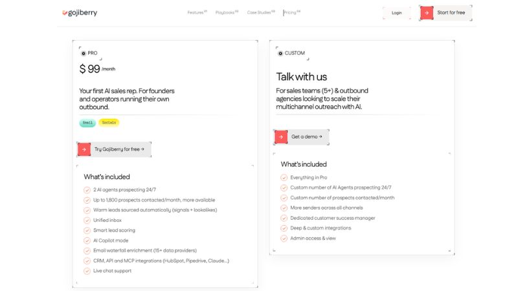Click red arrow icon on Get a demo button

(281, 137)
